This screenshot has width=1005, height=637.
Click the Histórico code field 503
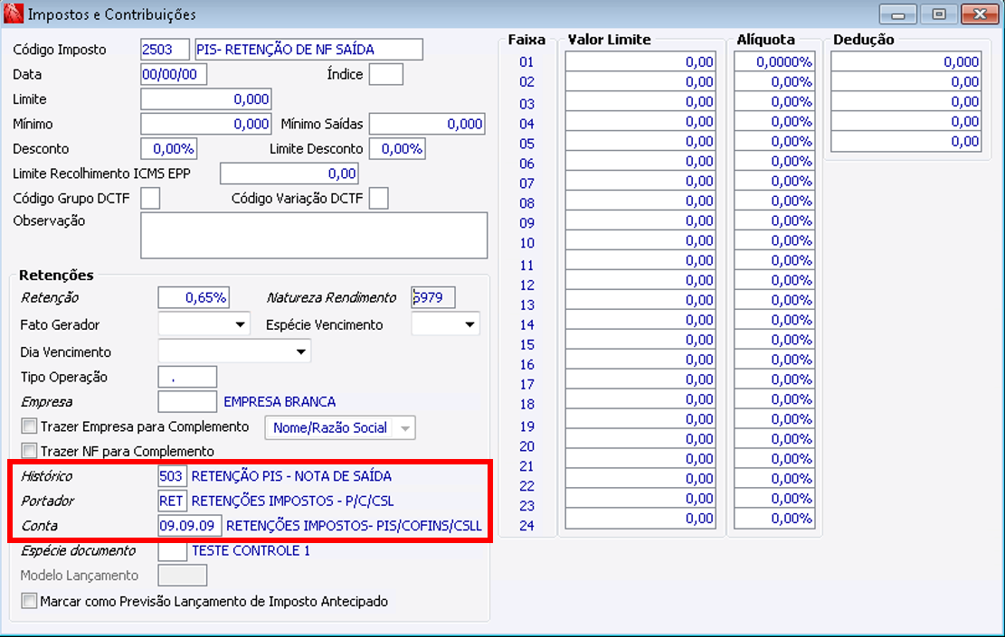click(173, 475)
